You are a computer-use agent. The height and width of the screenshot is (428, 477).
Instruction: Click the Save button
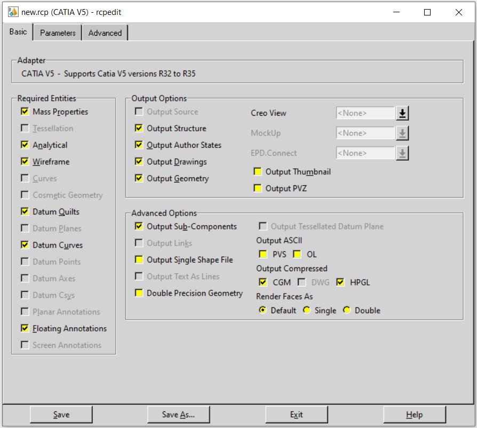point(61,415)
